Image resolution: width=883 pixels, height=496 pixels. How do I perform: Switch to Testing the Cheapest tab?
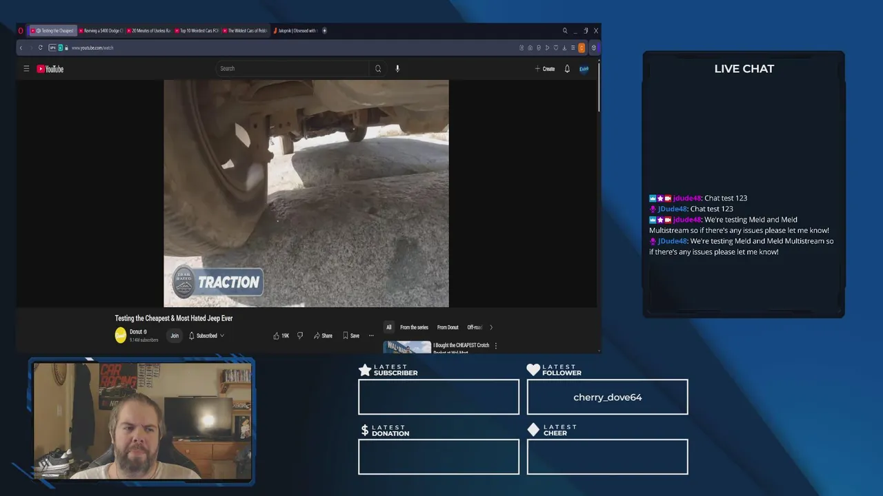pyautogui.click(x=53, y=30)
